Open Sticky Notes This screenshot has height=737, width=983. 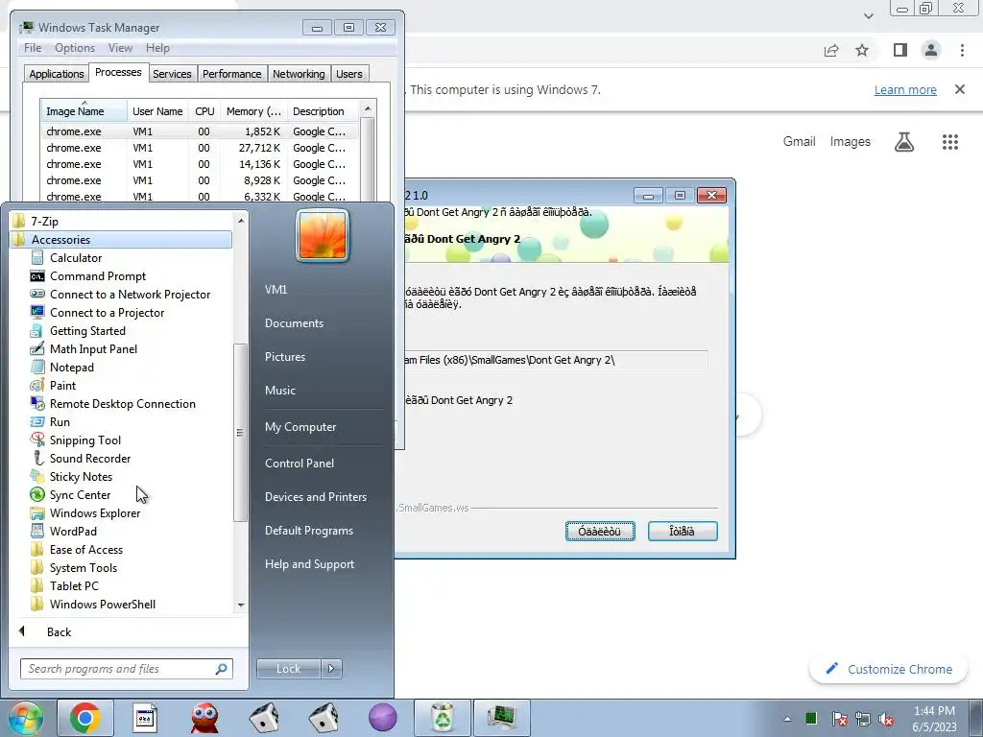click(x=81, y=476)
